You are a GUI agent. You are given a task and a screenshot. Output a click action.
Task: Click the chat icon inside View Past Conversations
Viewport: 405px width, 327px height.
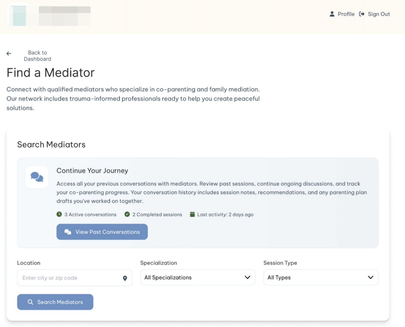(67, 232)
